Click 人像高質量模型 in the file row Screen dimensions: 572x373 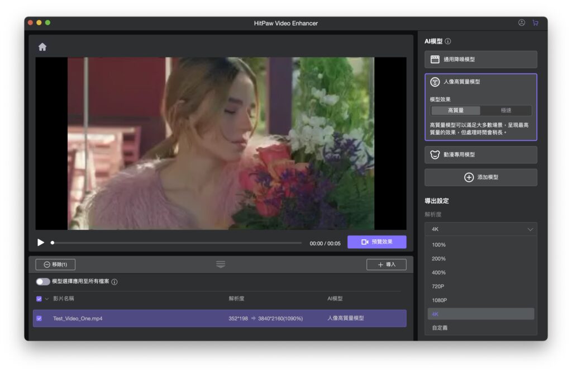click(345, 318)
